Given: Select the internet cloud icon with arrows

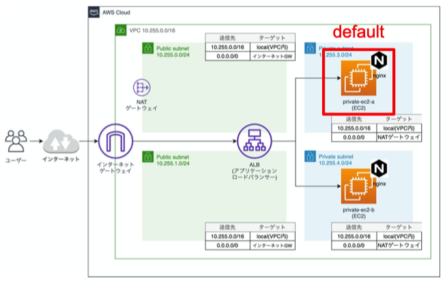Looking at the screenshot, I should (61, 142).
